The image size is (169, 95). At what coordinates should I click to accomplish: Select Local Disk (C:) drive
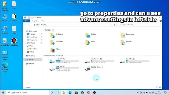64,61
